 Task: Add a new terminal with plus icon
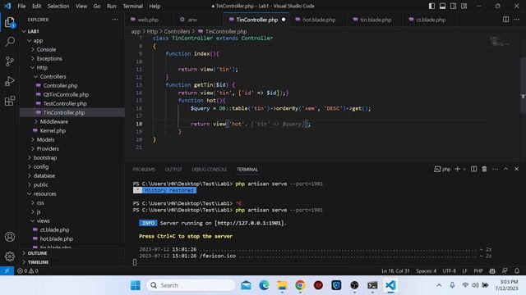pyautogui.click(x=457, y=170)
